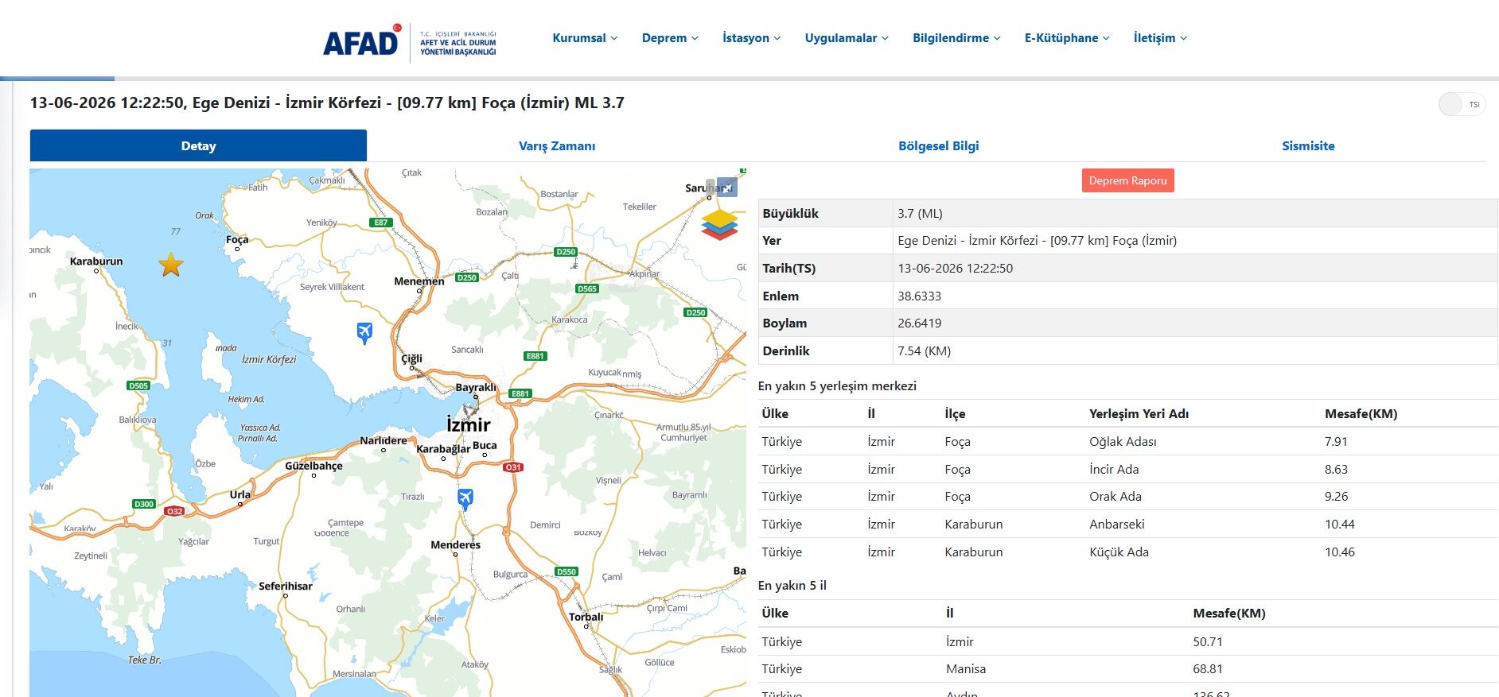Expand the Deprem menu
Screen dimensions: 1499x697
670,38
